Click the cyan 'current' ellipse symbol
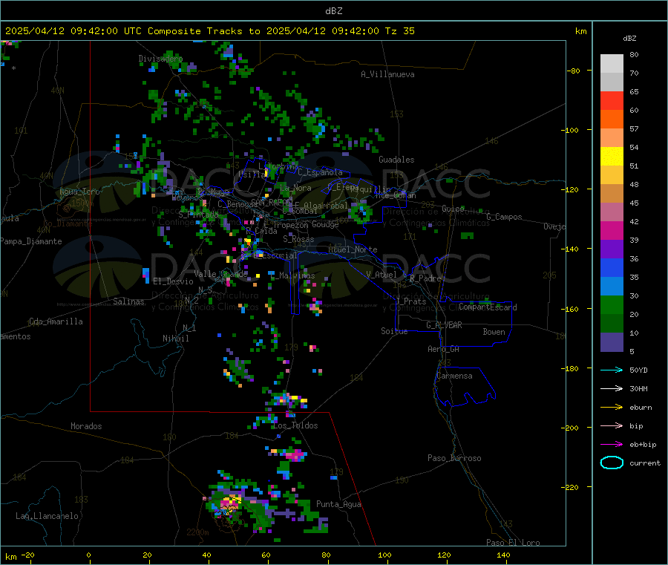Image resolution: width=668 pixels, height=565 pixels. tap(612, 463)
